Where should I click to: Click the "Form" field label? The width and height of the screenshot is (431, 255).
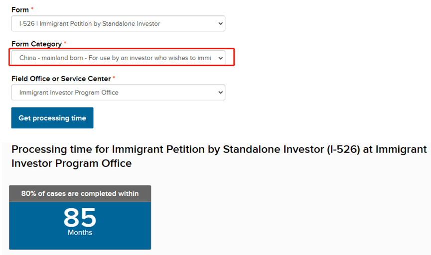pyautogui.click(x=20, y=9)
